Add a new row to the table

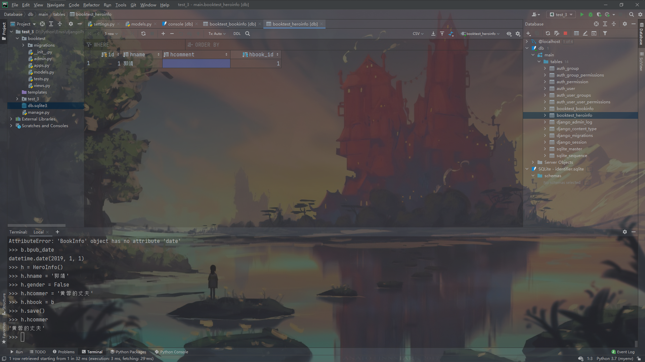(163, 34)
